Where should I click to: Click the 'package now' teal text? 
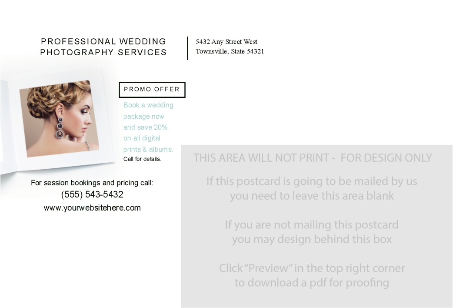(143, 116)
